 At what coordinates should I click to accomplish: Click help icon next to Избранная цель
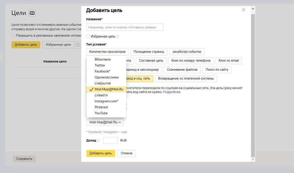[x=117, y=37]
